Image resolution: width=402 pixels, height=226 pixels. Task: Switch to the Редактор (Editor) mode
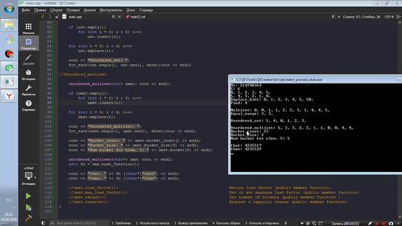pyautogui.click(x=28, y=44)
